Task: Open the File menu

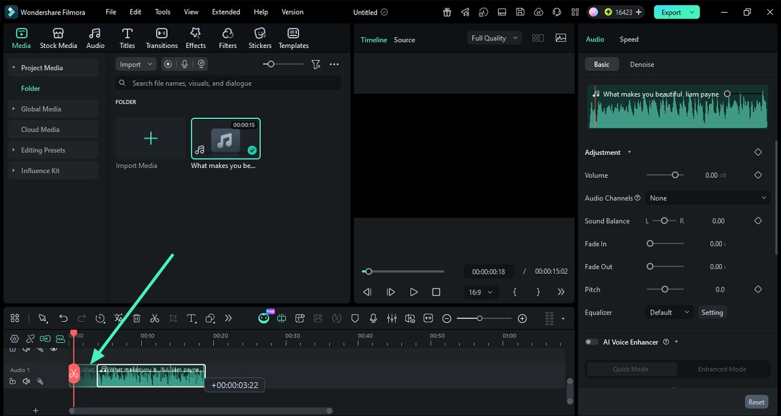Action: tap(111, 12)
